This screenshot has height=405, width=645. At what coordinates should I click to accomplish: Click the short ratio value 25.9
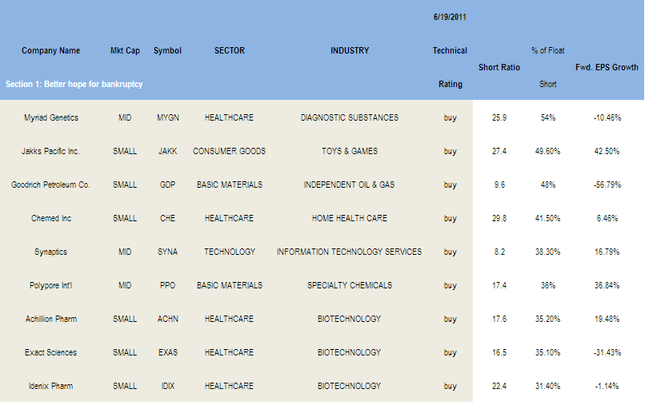499,117
